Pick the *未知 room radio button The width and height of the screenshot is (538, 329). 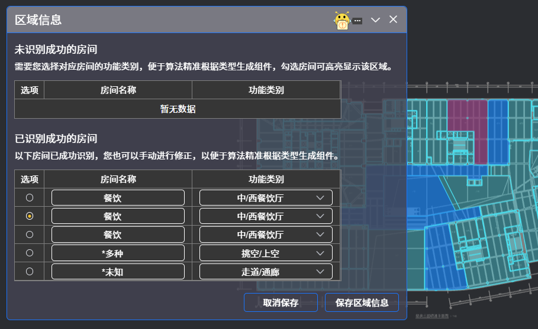click(x=30, y=271)
